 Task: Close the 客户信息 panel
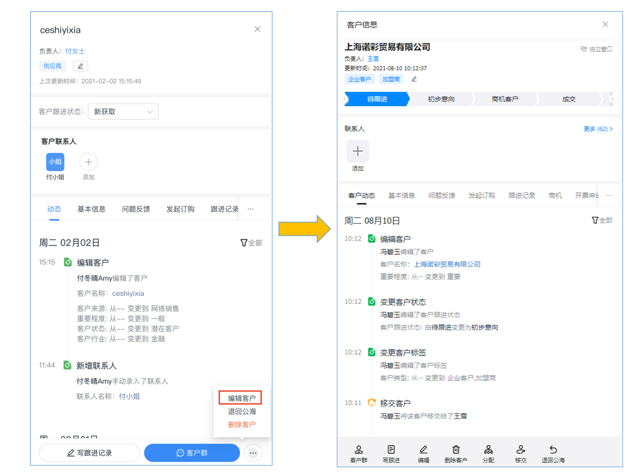606,24
